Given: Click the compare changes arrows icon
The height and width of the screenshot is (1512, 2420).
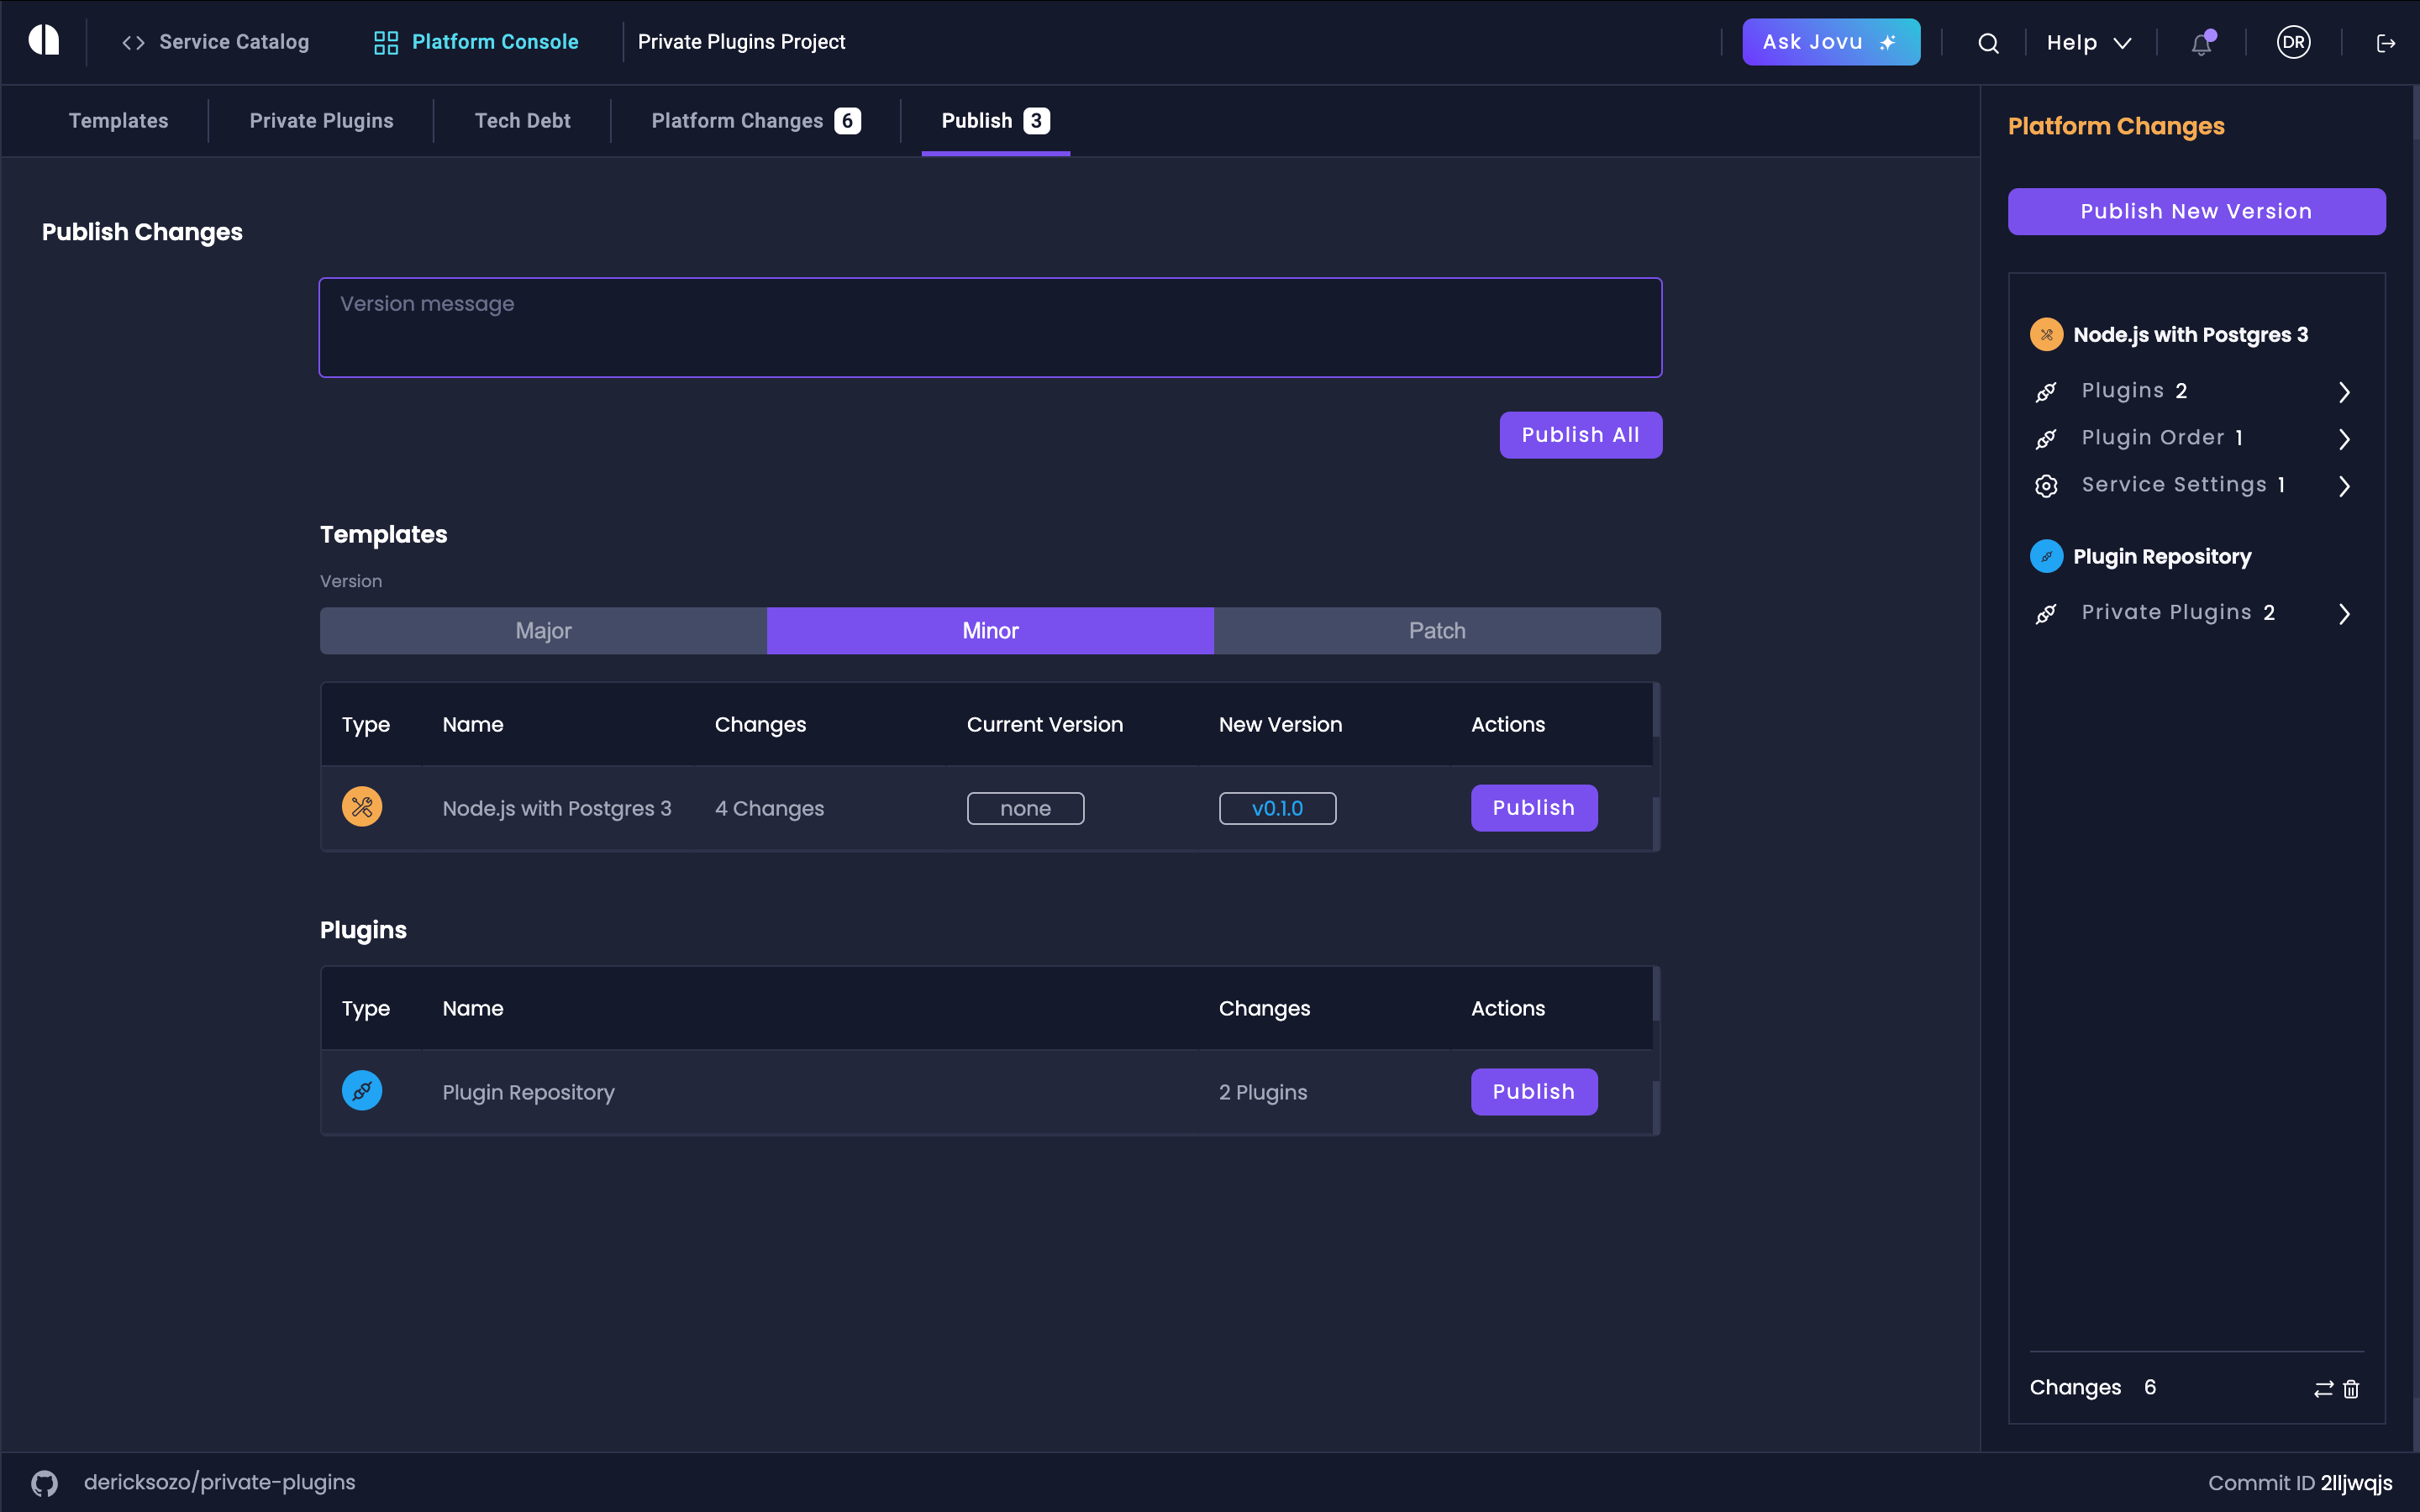Looking at the screenshot, I should point(2323,1389).
